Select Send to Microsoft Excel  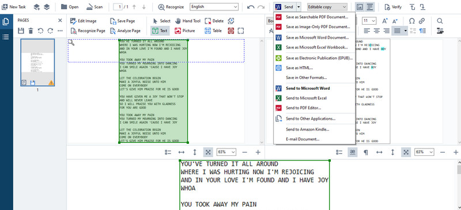tap(314, 98)
